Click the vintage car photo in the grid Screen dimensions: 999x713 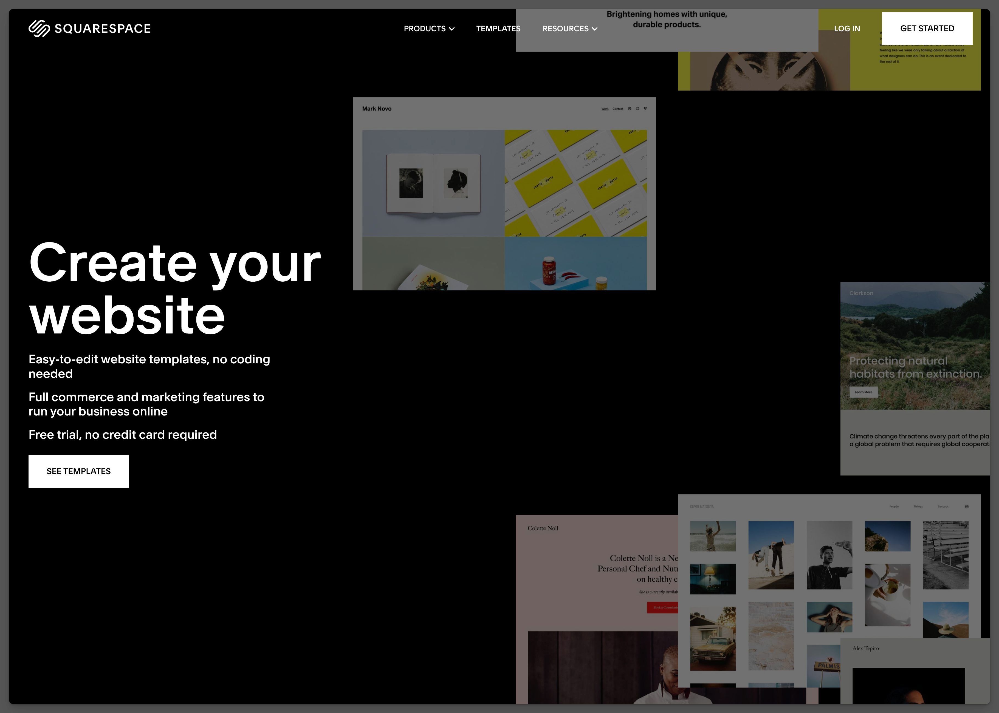713,639
